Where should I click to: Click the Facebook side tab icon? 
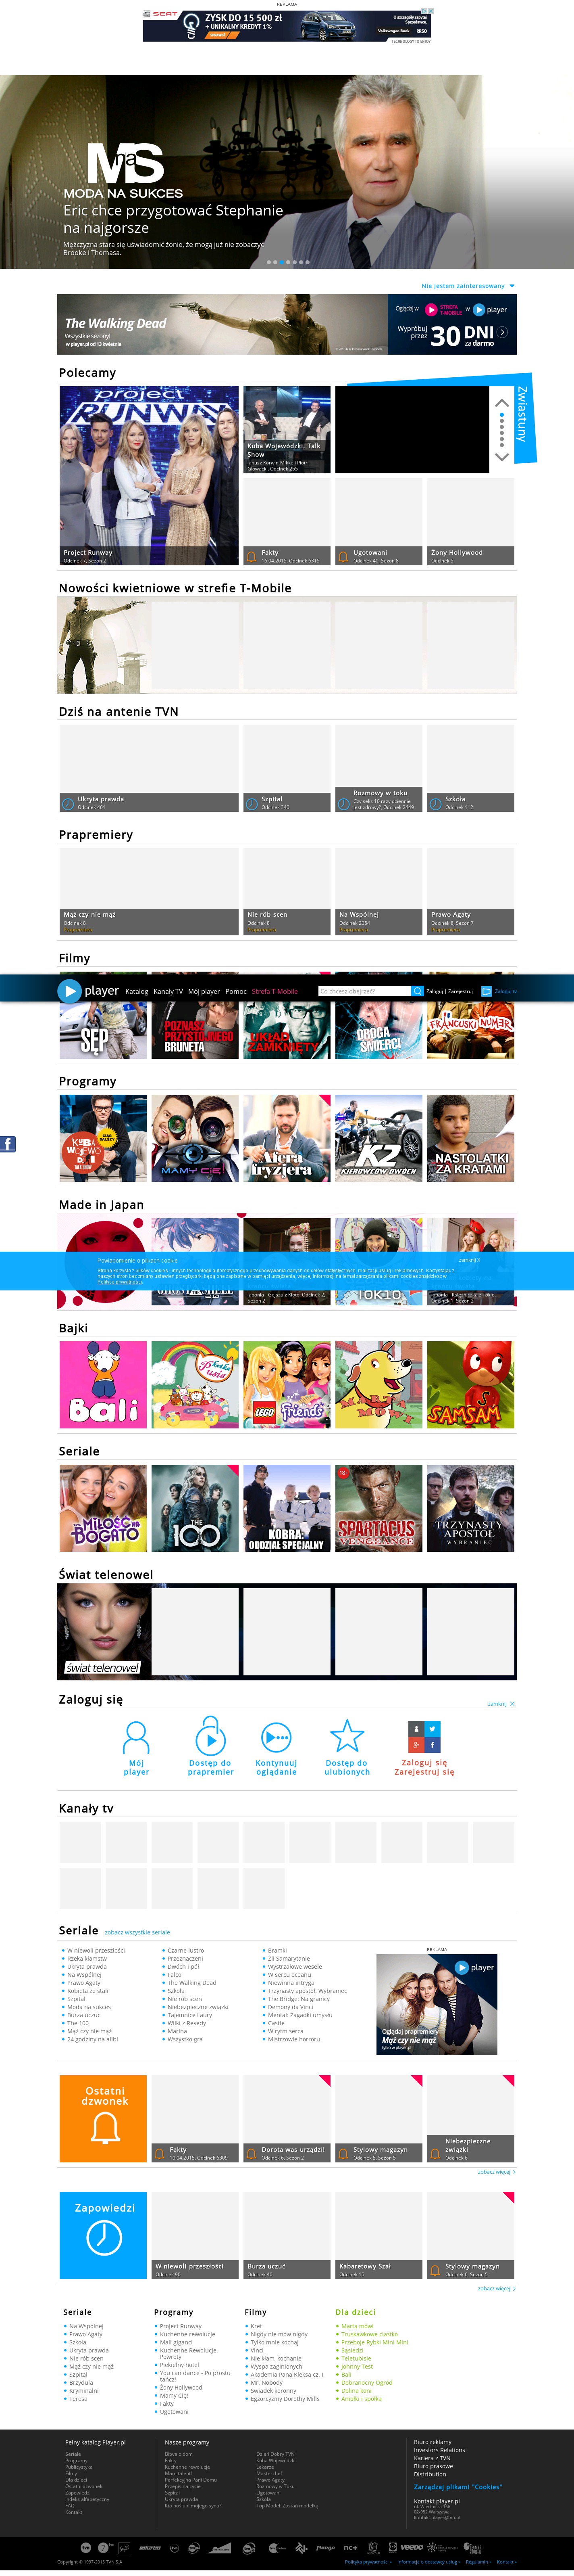(8, 1144)
